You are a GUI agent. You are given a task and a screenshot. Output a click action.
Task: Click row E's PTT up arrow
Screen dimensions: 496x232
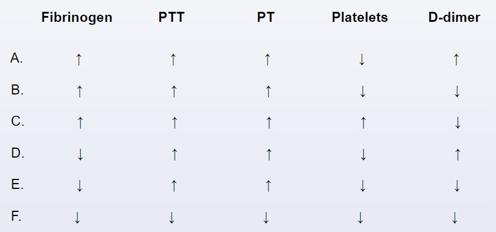(173, 186)
